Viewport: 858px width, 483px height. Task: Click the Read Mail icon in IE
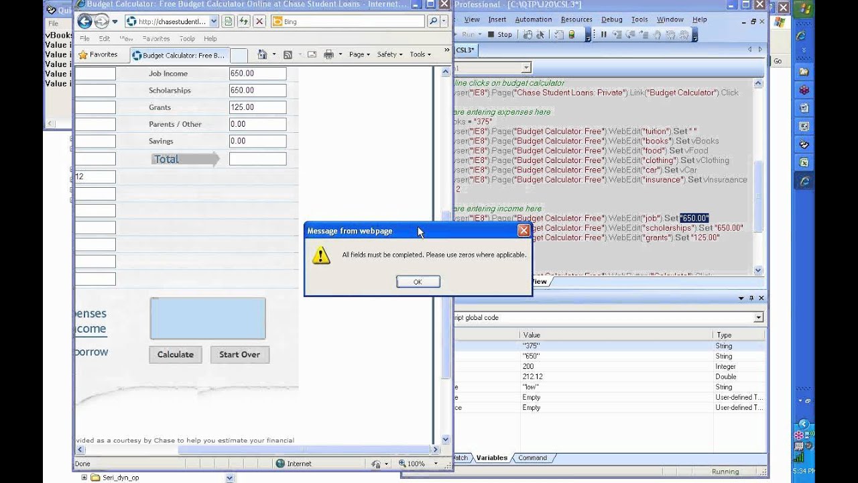coord(312,54)
